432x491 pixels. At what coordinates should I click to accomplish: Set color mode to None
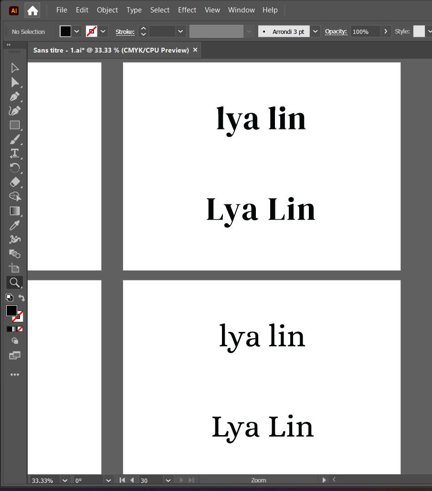tap(20, 329)
